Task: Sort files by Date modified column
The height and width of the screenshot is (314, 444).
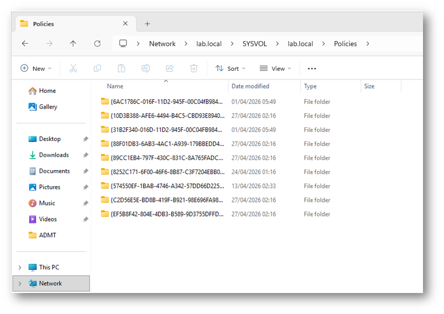Action: tap(250, 86)
